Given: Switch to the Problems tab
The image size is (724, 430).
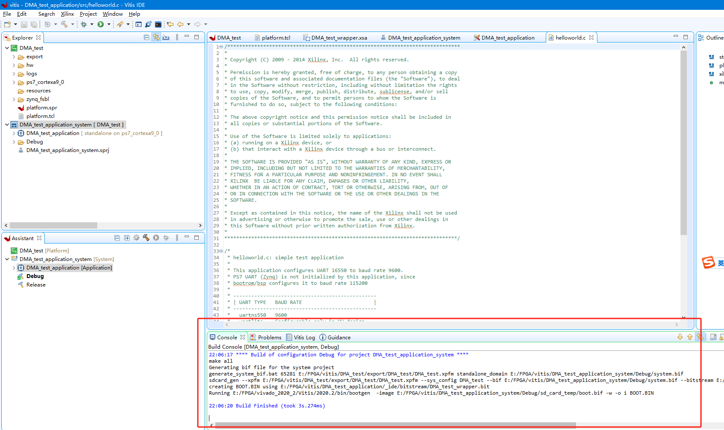Looking at the screenshot, I should click(x=266, y=337).
